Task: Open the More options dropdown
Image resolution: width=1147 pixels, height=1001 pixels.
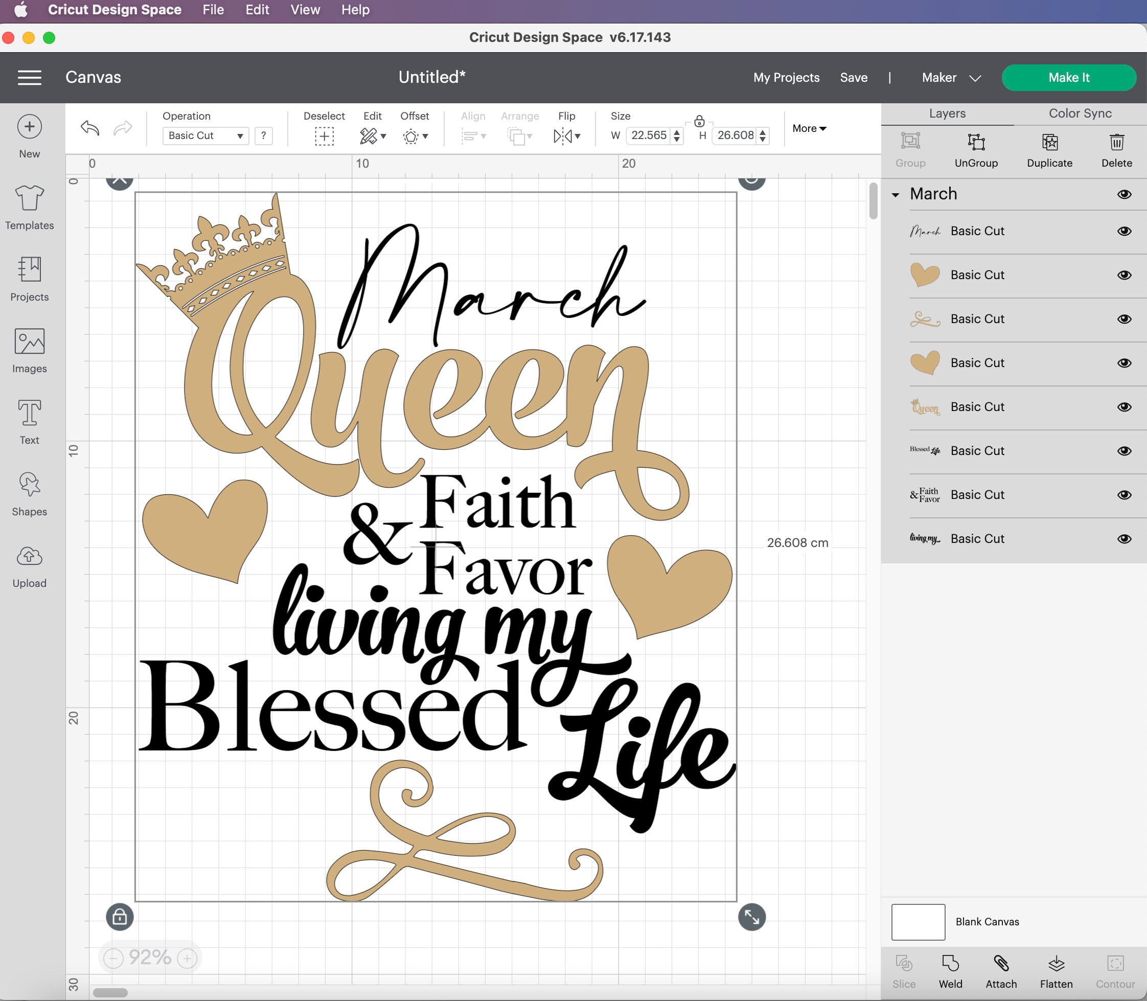Action: (809, 128)
